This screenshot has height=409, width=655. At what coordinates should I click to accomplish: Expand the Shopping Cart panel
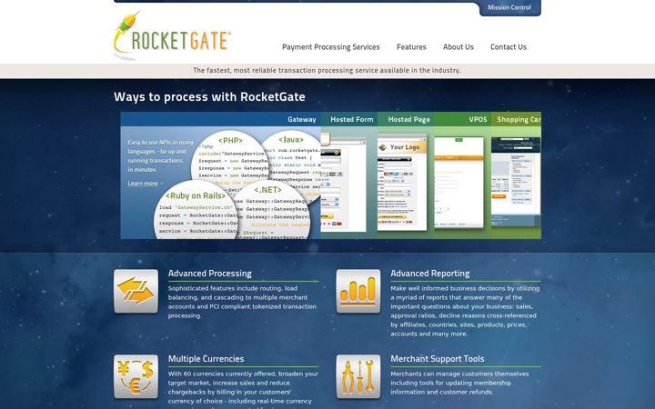(x=519, y=119)
